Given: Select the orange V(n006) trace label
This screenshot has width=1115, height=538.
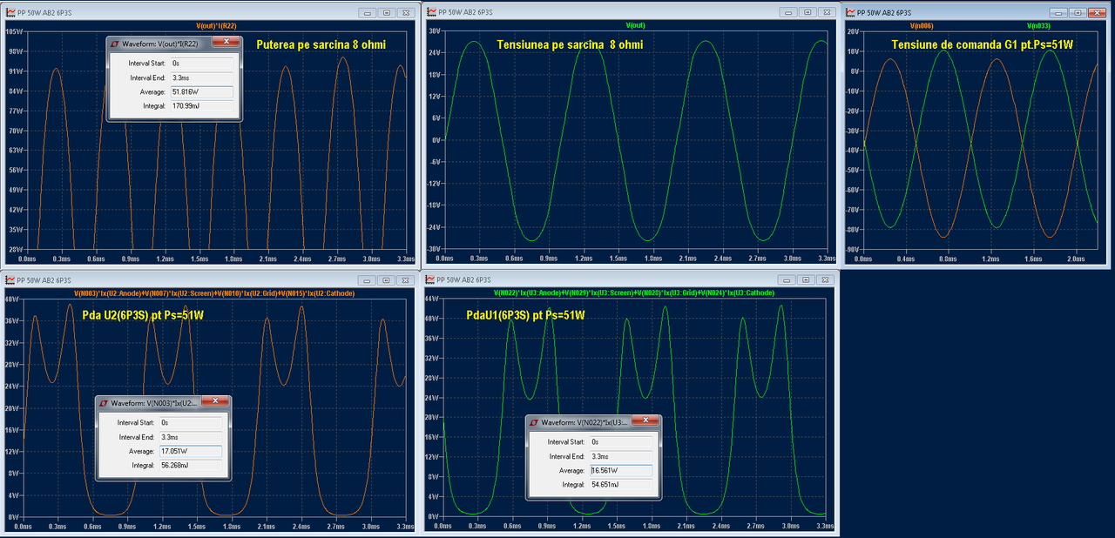Looking at the screenshot, I should click(x=922, y=25).
